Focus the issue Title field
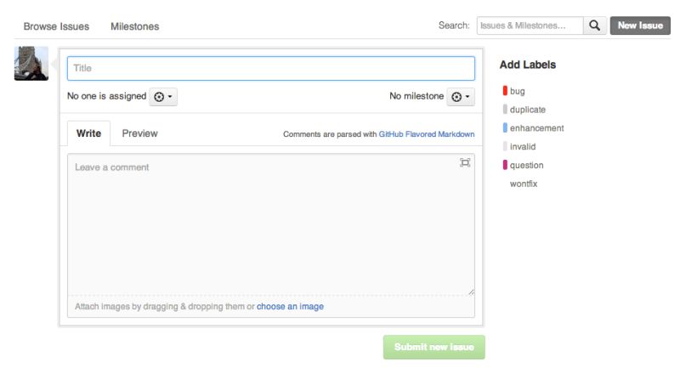680x385 pixels. [x=271, y=68]
